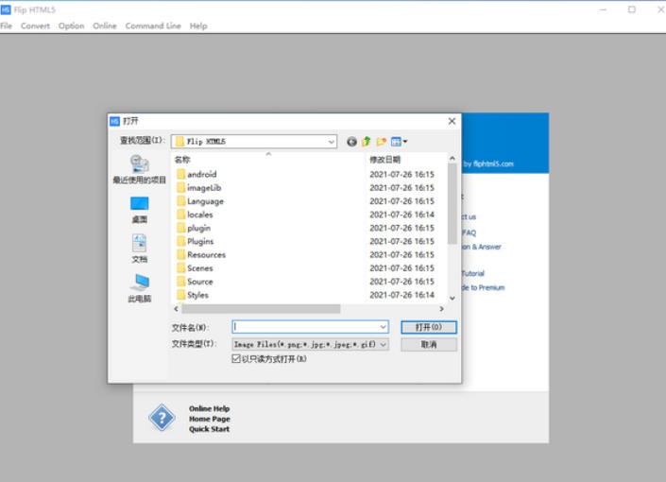Viewport: 666px width, 482px height.
Task: Open recently used items location
Action: coord(139,169)
